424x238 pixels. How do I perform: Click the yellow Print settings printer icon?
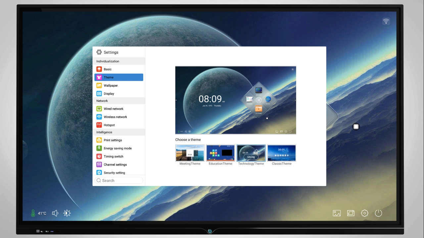[99, 140]
